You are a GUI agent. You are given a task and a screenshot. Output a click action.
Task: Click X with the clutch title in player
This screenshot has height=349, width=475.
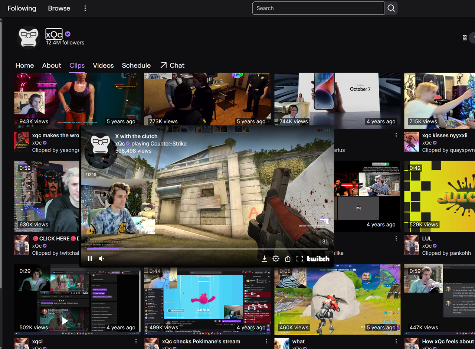click(x=136, y=136)
